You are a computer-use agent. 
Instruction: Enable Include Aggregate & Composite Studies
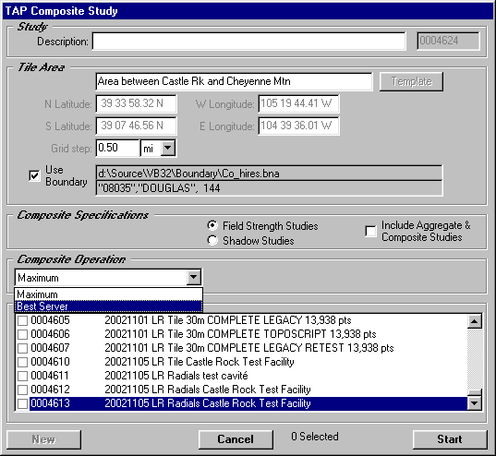coord(370,231)
